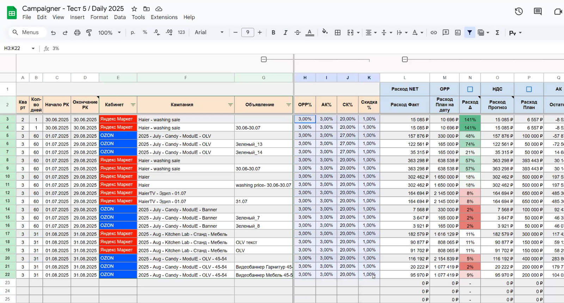Star the document title

click(x=134, y=9)
